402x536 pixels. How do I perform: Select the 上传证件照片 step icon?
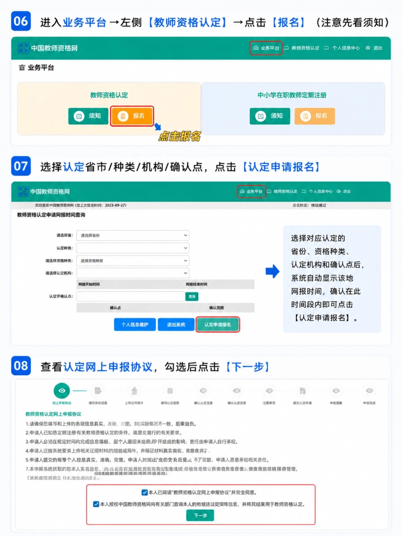[x=134, y=391]
